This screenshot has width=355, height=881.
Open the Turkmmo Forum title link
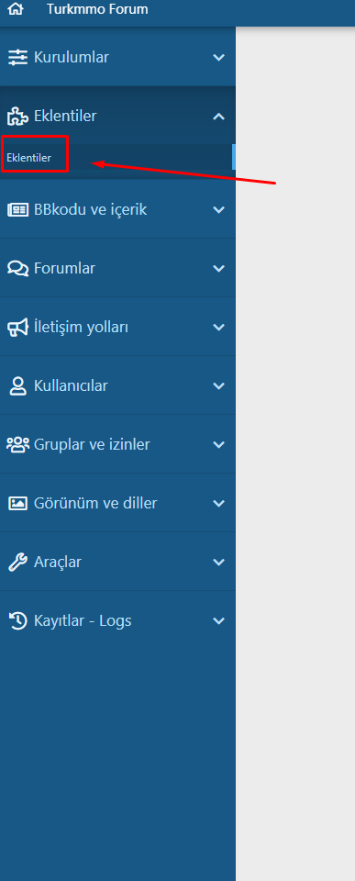pyautogui.click(x=97, y=9)
